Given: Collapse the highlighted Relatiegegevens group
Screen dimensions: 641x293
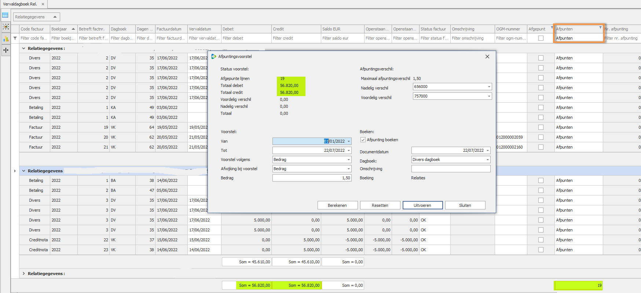Looking at the screenshot, I should coord(24,171).
